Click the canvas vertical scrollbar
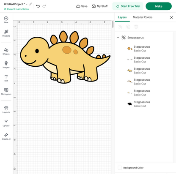This screenshot has width=176, height=174. [113, 24]
